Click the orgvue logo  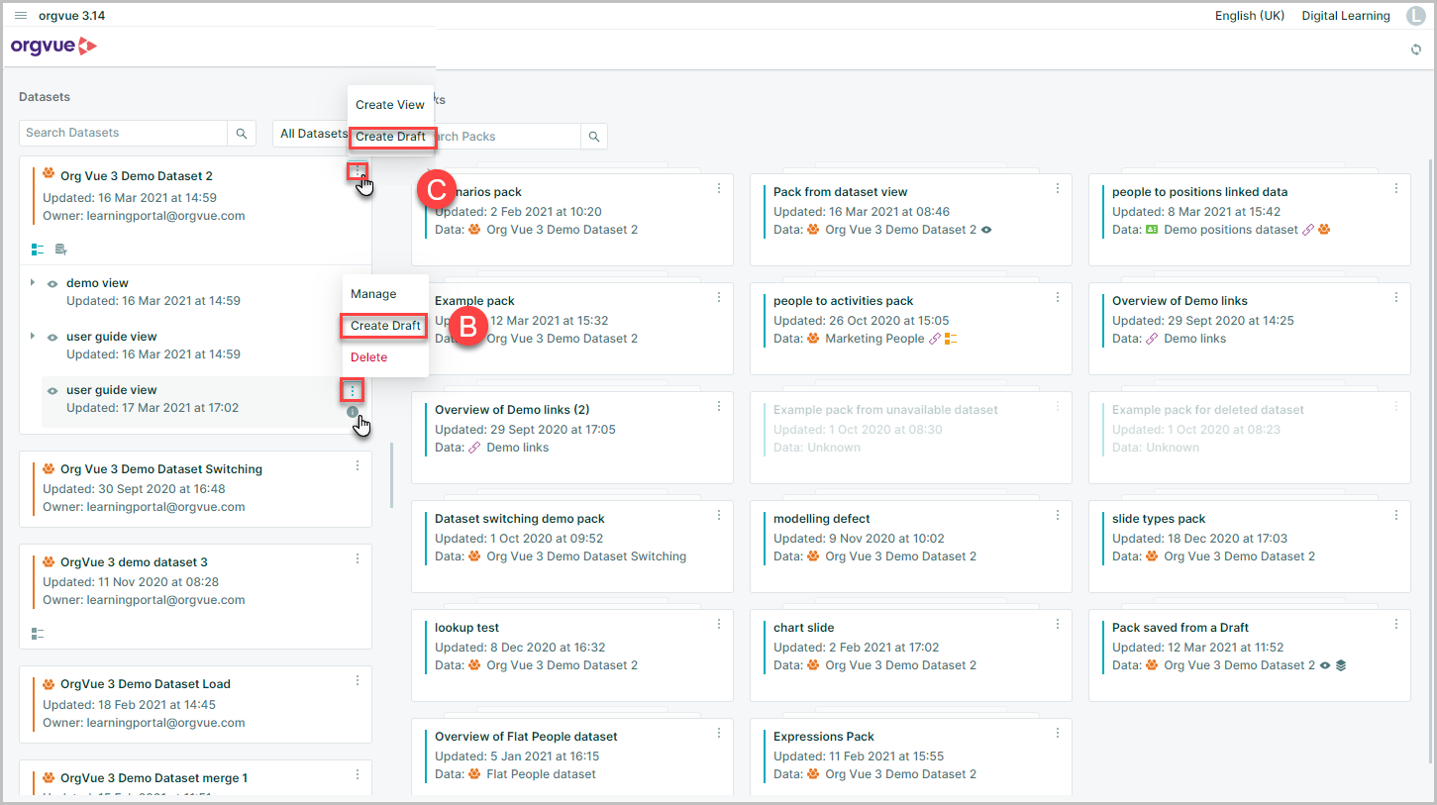(53, 47)
